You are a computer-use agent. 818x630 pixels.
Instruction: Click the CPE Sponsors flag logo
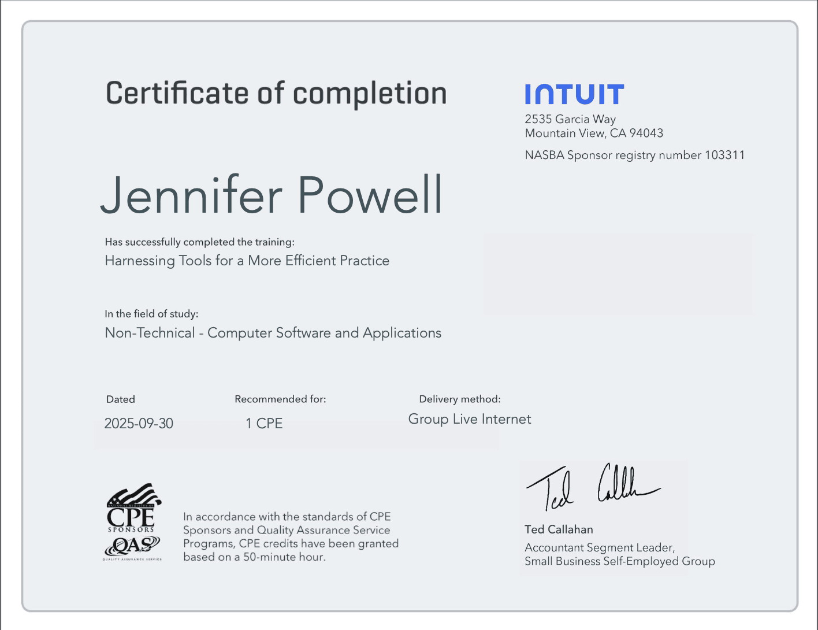tap(132, 508)
